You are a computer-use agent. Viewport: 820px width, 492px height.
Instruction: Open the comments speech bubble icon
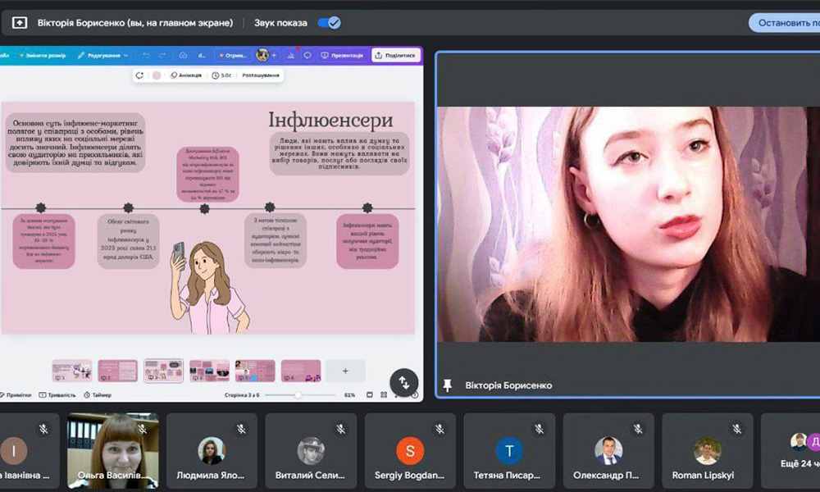point(307,56)
